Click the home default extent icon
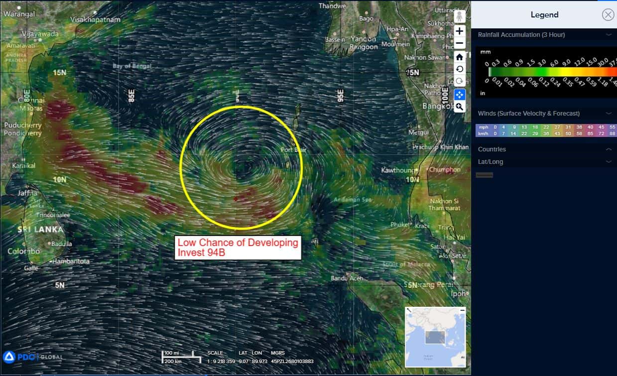This screenshot has height=376, width=617. (459, 57)
